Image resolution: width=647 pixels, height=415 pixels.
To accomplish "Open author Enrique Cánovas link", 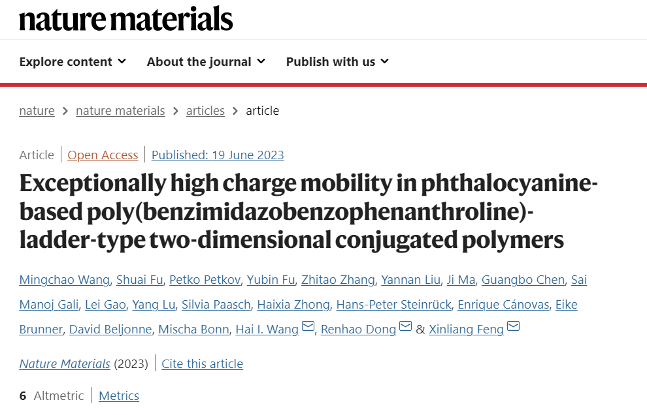I will point(503,305).
